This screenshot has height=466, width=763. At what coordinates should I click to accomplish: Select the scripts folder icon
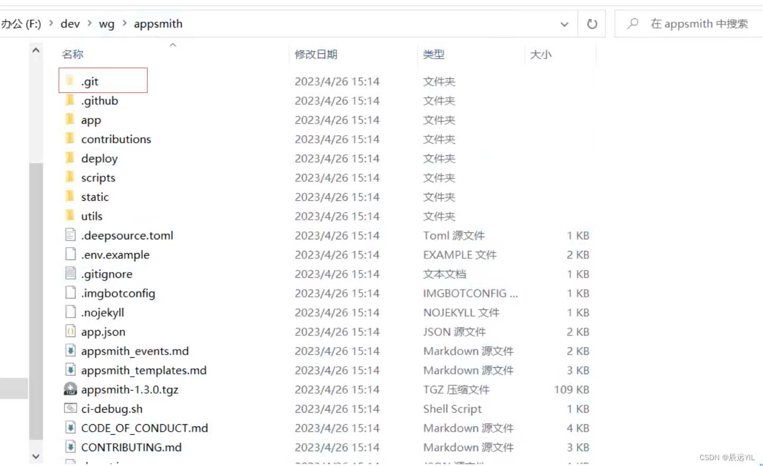coord(70,178)
